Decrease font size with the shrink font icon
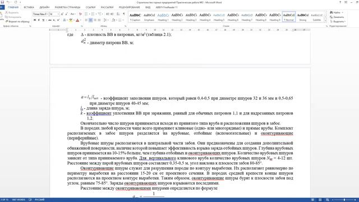 click(66, 14)
